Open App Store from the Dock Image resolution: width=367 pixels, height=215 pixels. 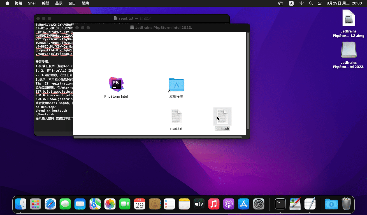pos(243,204)
